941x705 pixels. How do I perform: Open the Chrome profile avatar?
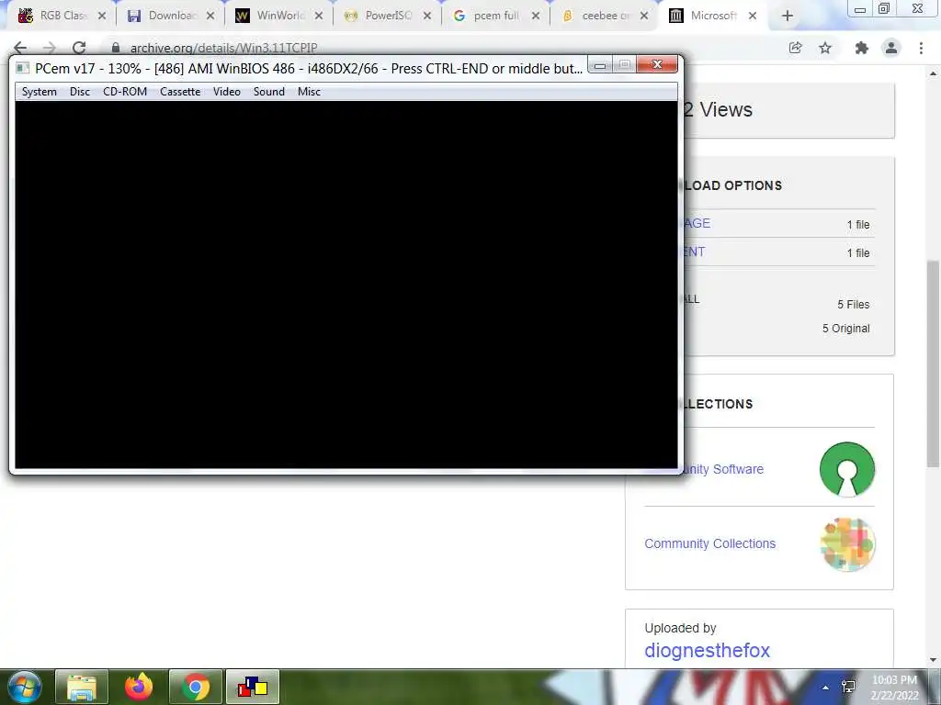pos(891,48)
